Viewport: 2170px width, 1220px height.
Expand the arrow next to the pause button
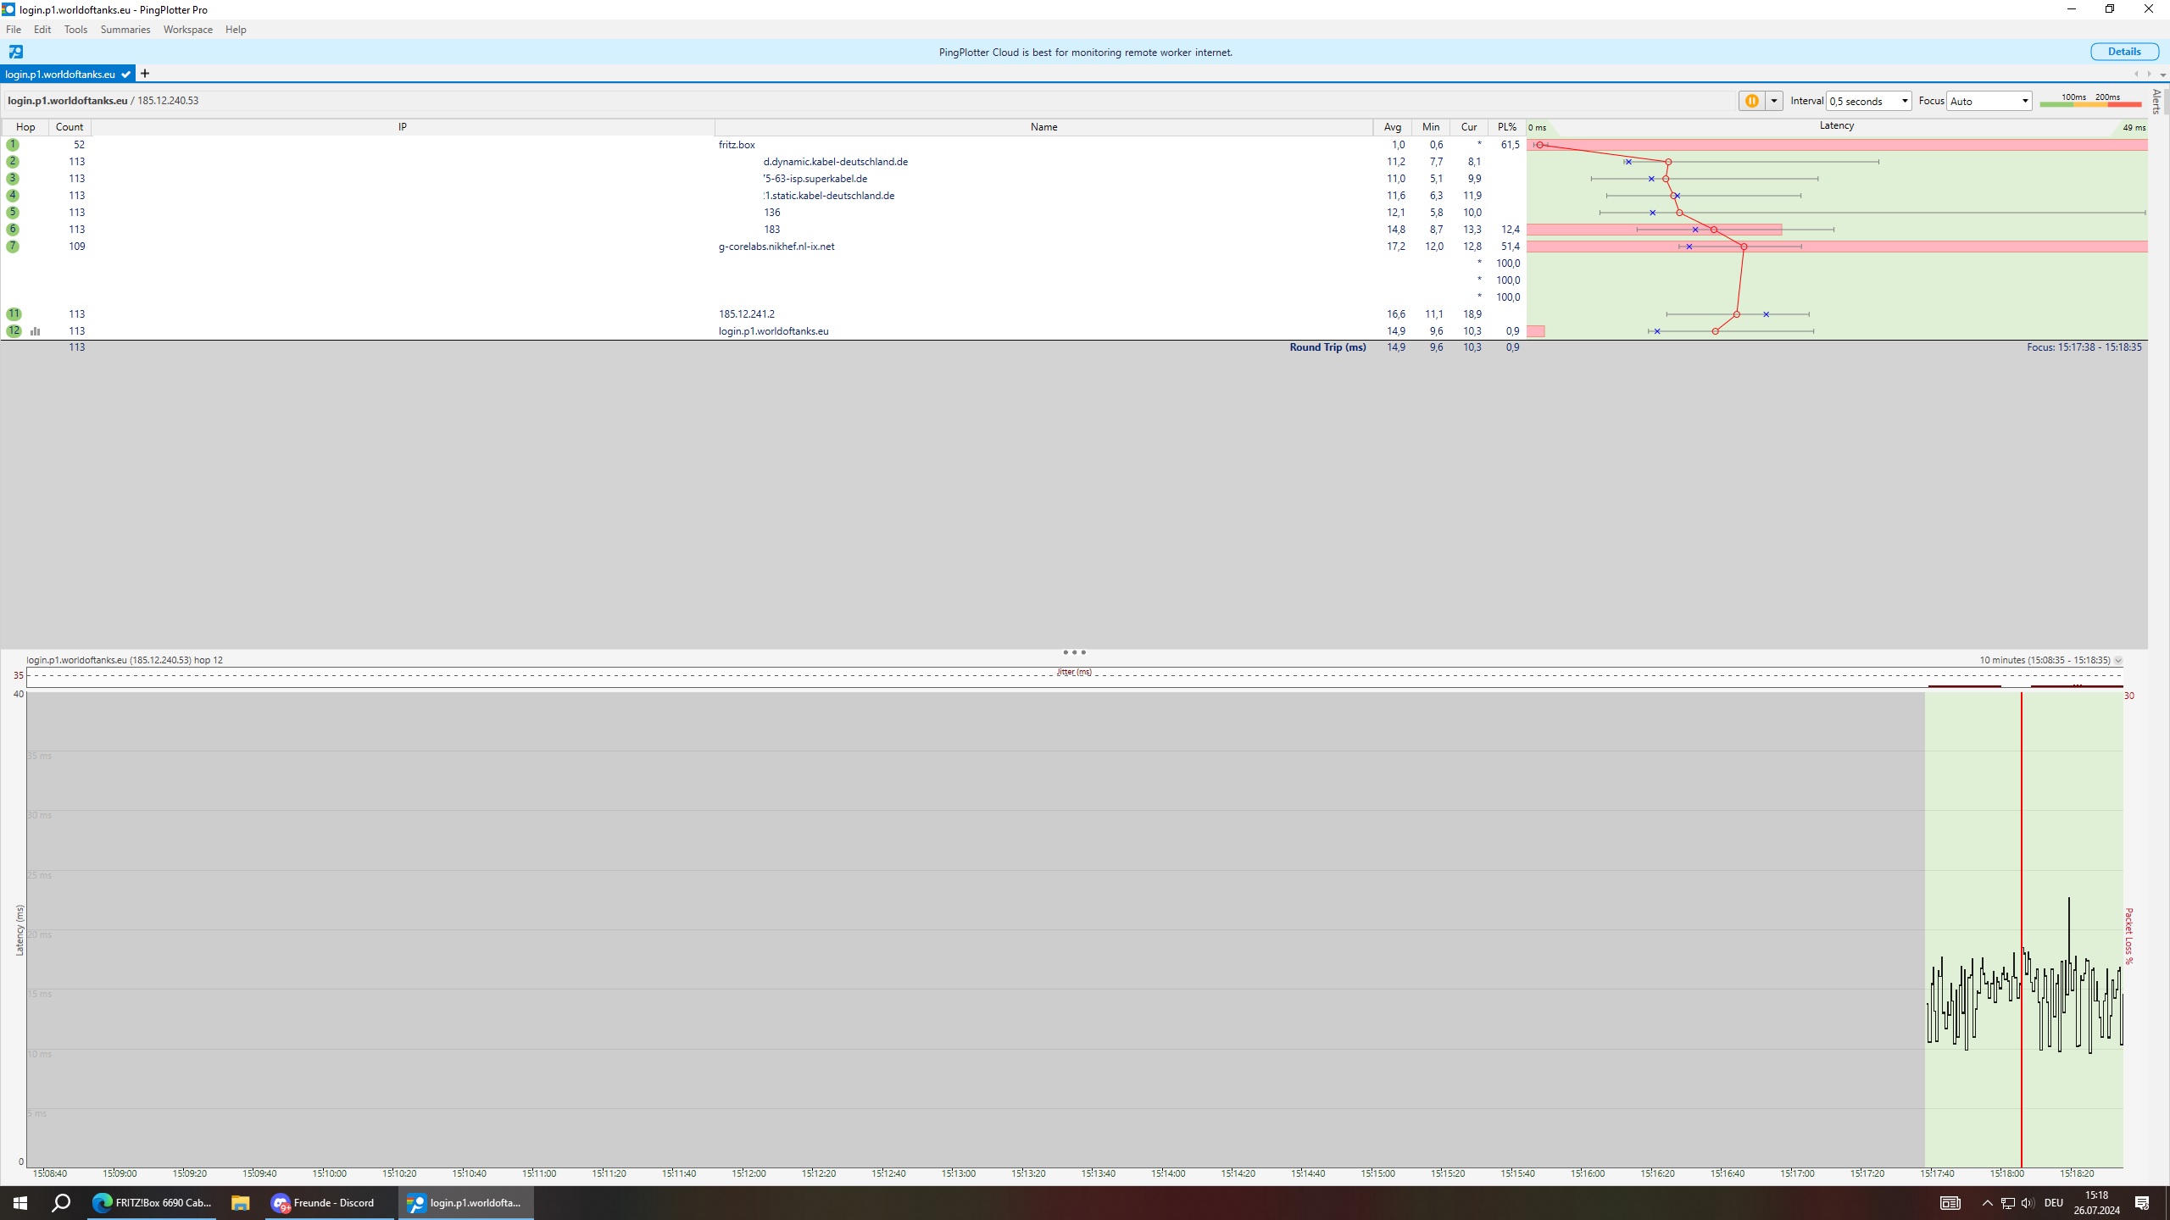coord(1773,101)
